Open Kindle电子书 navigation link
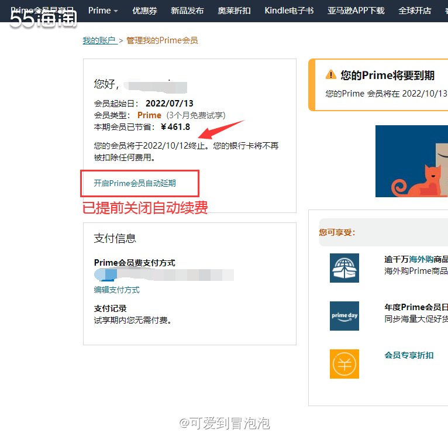The width and height of the screenshot is (448, 443). pyautogui.click(x=289, y=11)
